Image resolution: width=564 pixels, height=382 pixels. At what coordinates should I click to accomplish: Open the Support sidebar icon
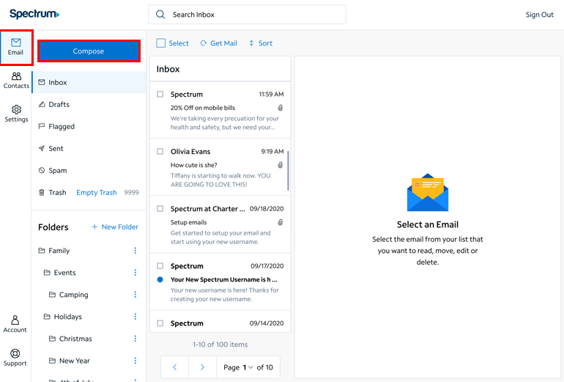click(x=15, y=355)
